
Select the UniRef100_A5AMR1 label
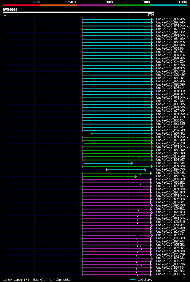(171, 134)
